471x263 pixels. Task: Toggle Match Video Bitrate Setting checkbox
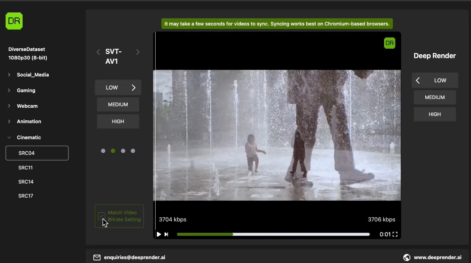[x=101, y=216]
